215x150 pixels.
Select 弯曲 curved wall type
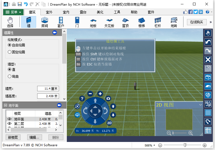13,76
